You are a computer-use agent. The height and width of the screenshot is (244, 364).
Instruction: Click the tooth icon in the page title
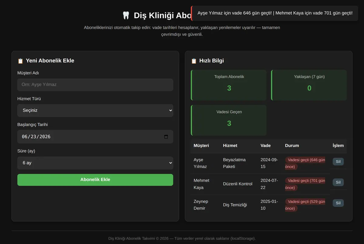pyautogui.click(x=126, y=15)
